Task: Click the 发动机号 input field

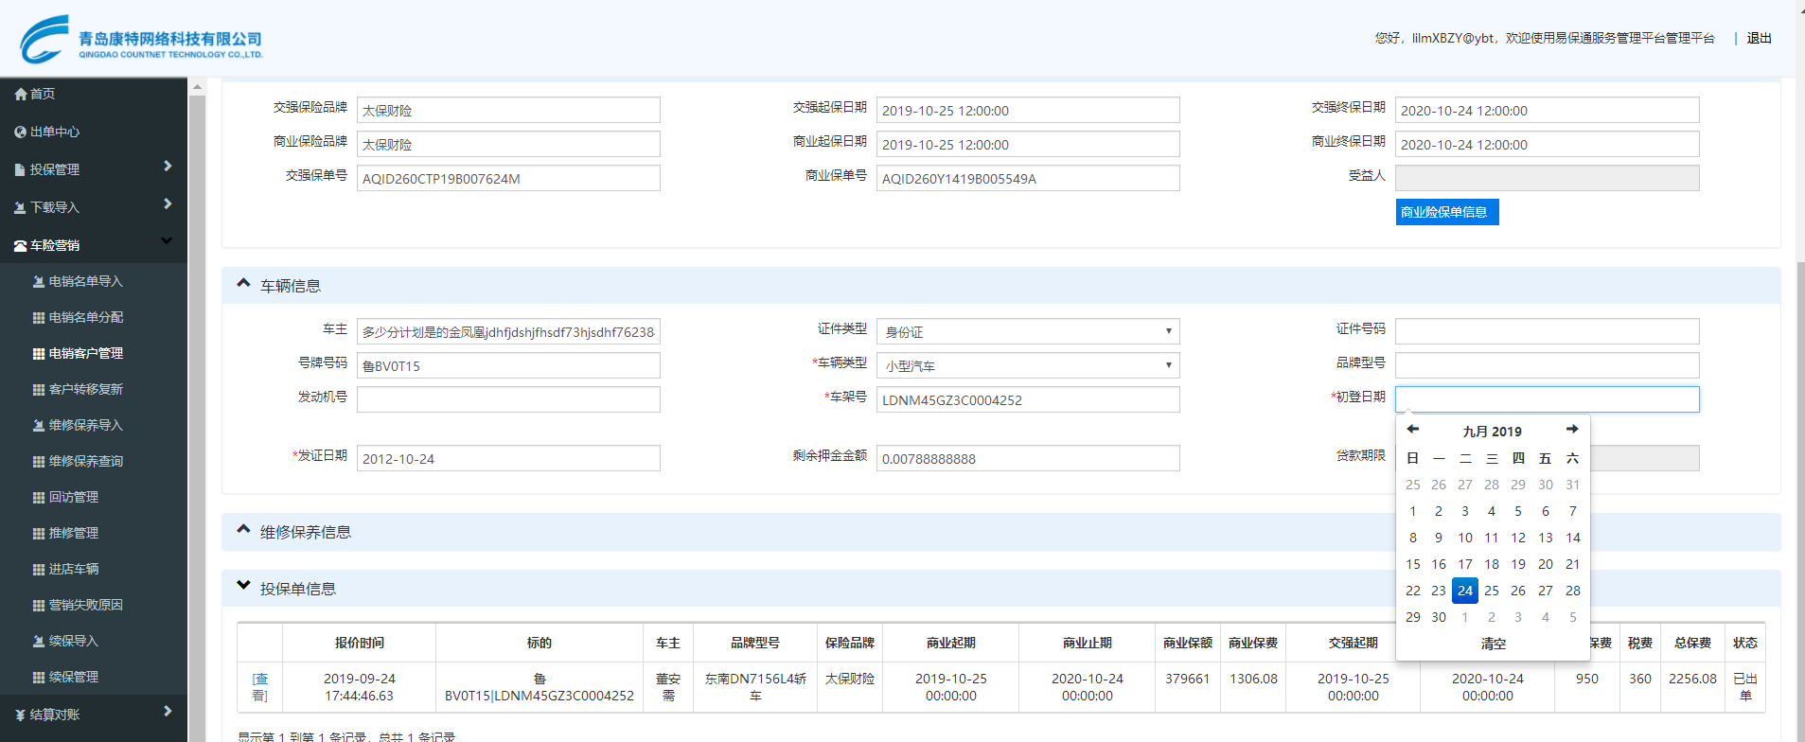Action: 508,400
